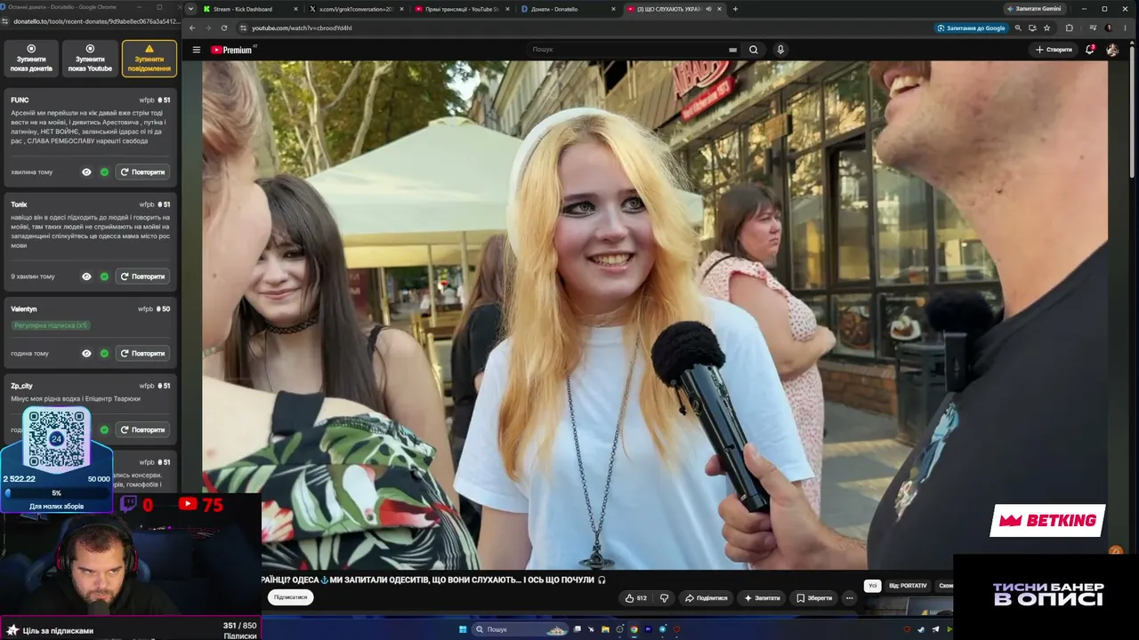The image size is (1139, 640).
Task: Mute the playing YouTube tab speaker icon
Action: (708, 9)
